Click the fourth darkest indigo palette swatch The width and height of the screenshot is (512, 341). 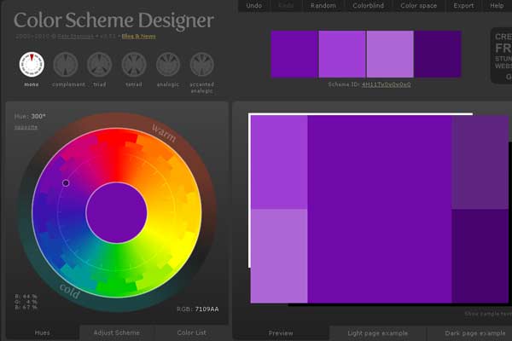(x=438, y=55)
